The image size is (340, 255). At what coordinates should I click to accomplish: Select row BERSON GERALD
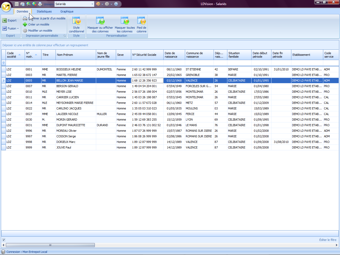coord(170,86)
